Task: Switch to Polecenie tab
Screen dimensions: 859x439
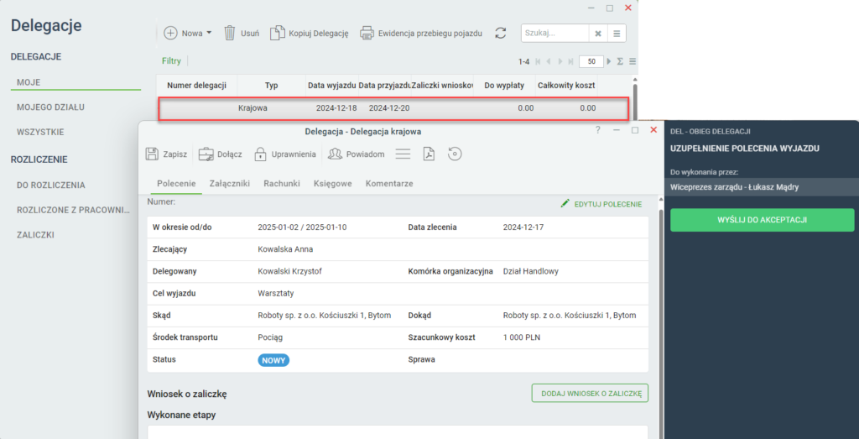Action: [x=176, y=184]
